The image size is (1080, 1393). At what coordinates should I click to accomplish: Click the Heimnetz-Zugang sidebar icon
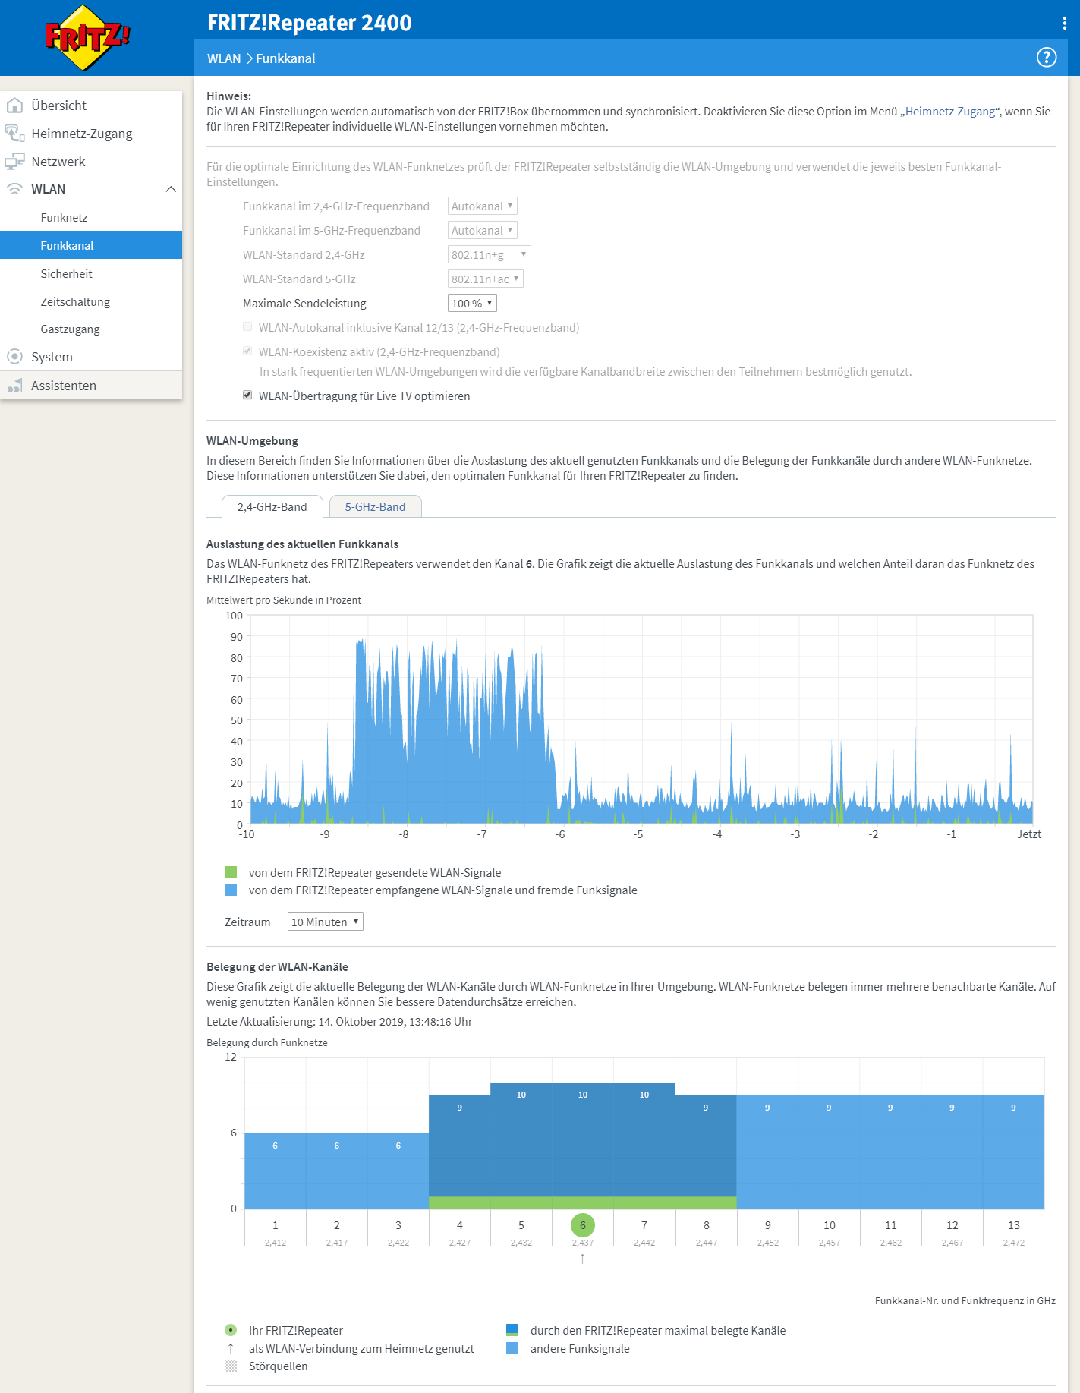tap(14, 134)
